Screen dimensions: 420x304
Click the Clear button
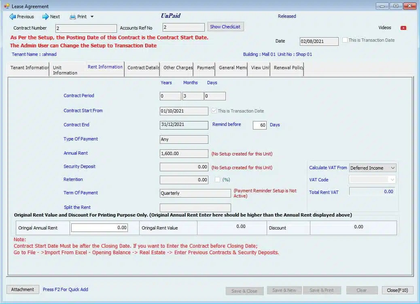point(362,290)
